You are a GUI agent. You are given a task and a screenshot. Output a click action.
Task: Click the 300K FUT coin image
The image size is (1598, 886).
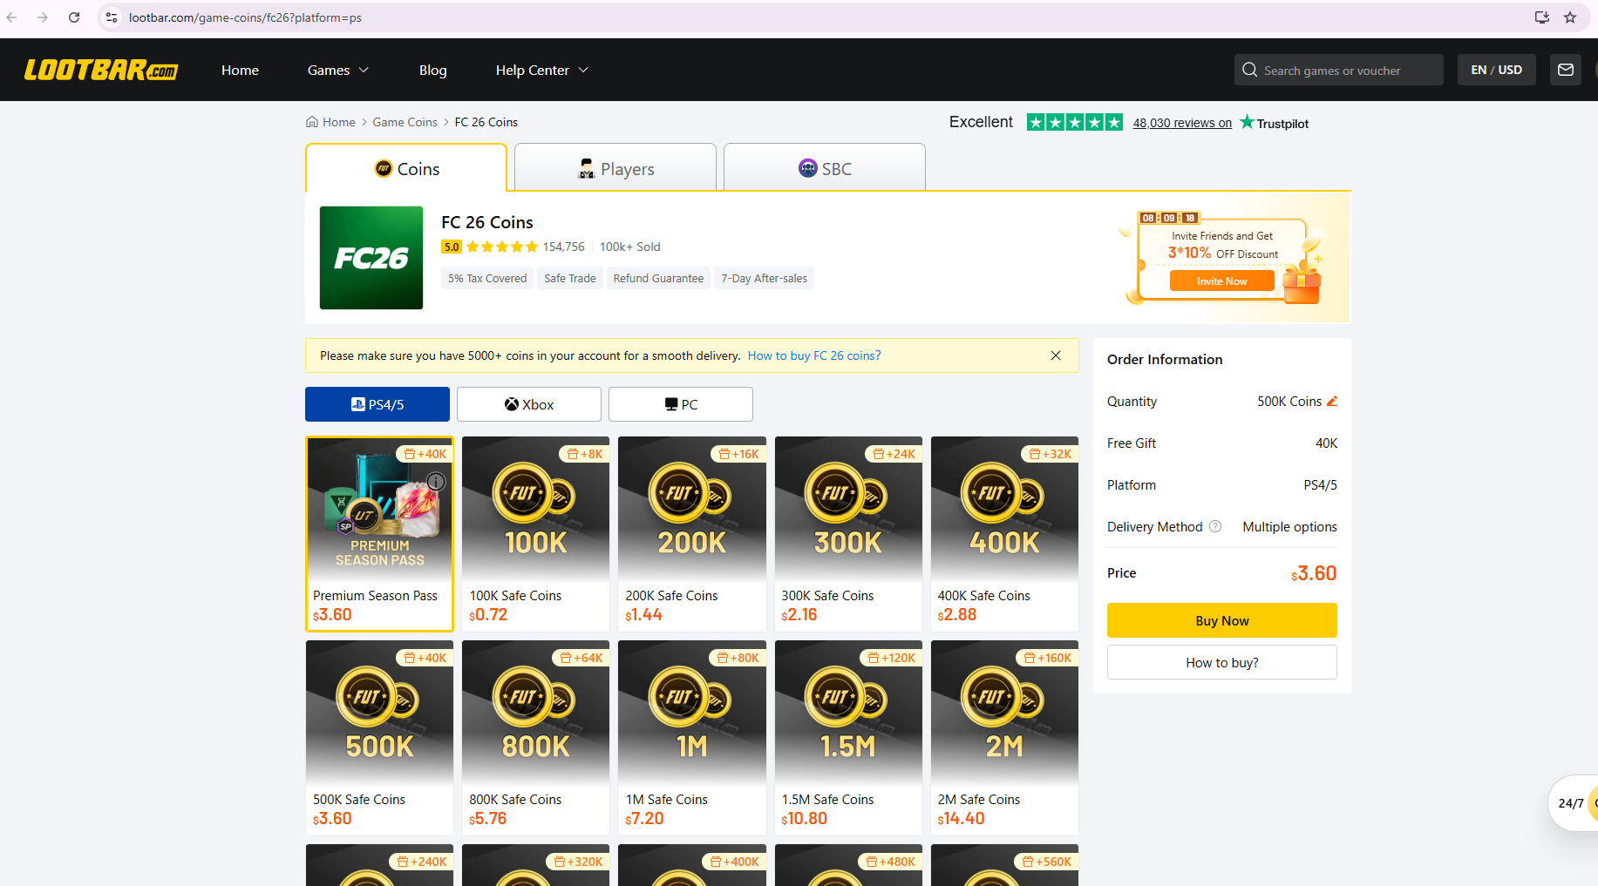click(x=848, y=510)
